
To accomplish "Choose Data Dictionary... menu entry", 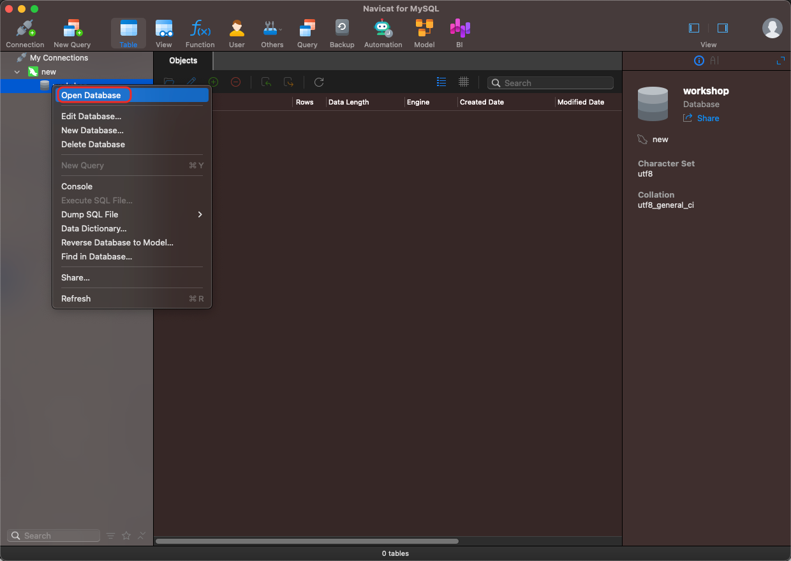I will point(131,228).
